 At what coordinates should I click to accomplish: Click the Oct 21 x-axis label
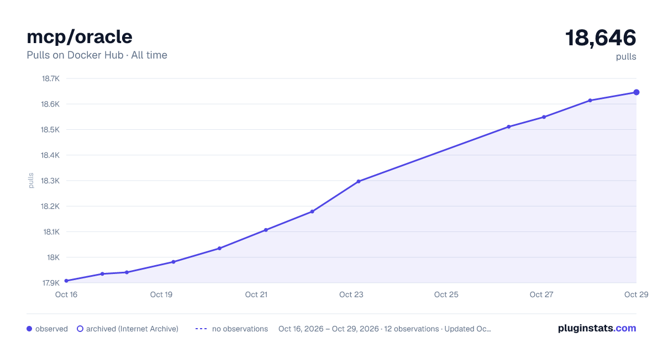(256, 294)
